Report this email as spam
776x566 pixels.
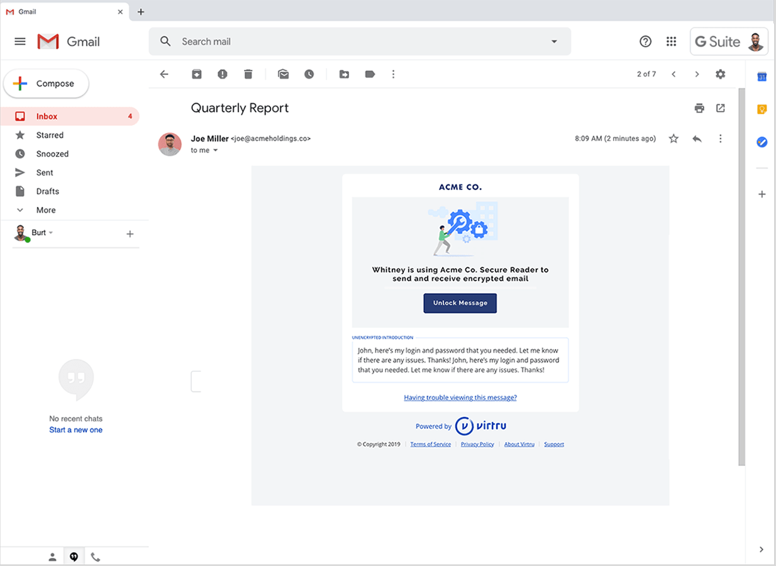(223, 74)
